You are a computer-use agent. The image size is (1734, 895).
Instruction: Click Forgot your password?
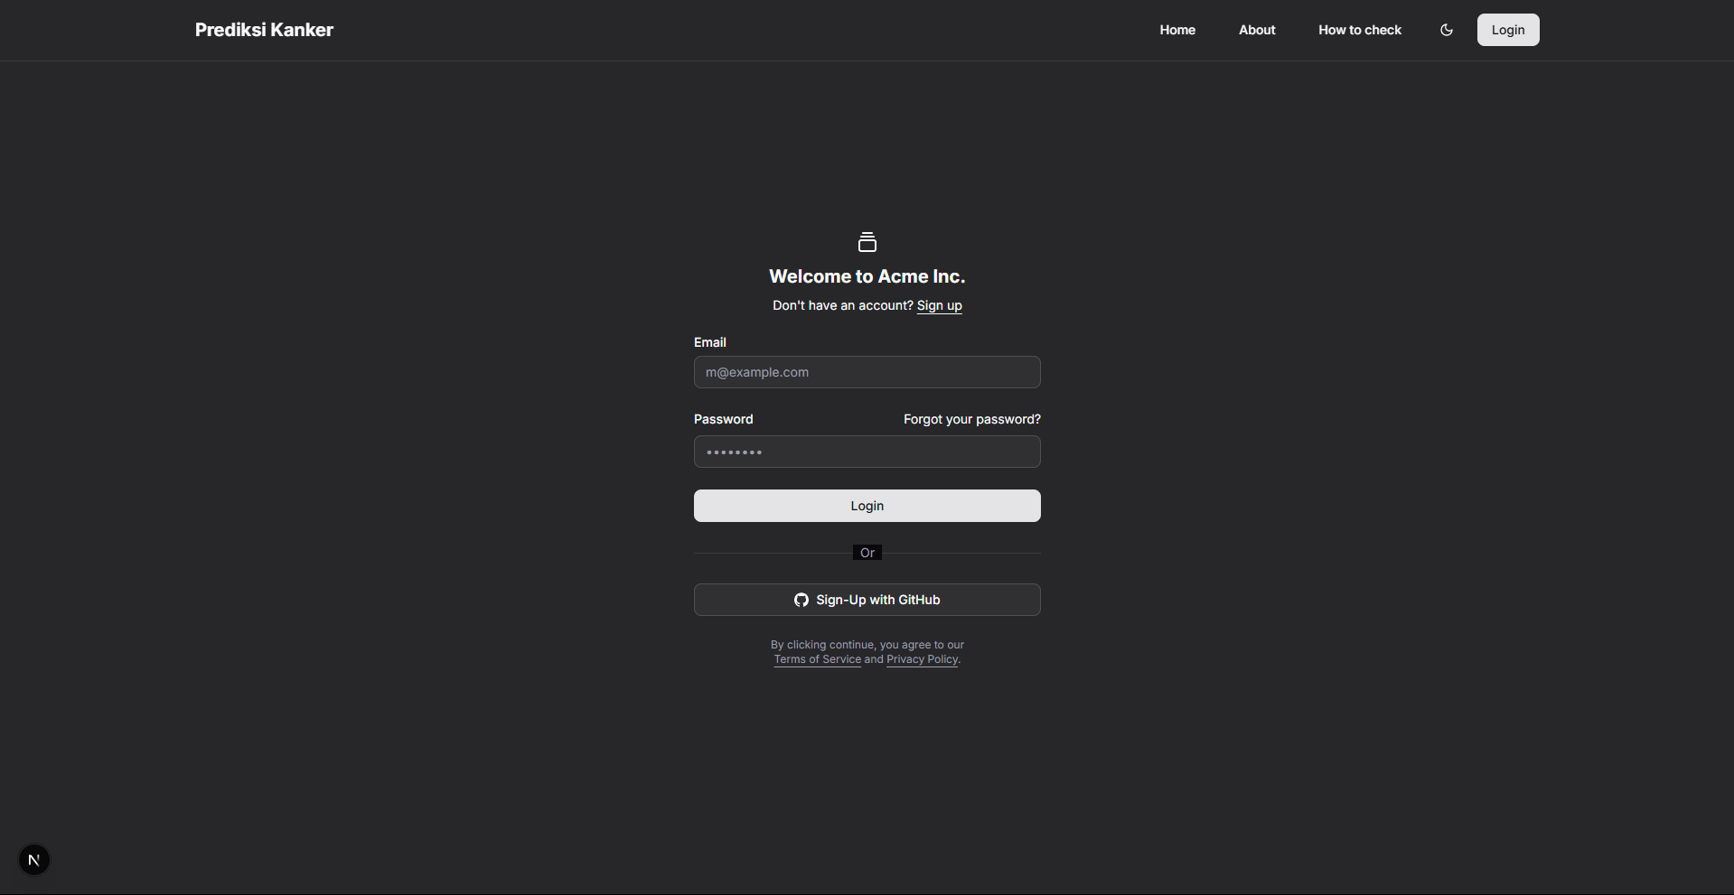pyautogui.click(x=971, y=419)
